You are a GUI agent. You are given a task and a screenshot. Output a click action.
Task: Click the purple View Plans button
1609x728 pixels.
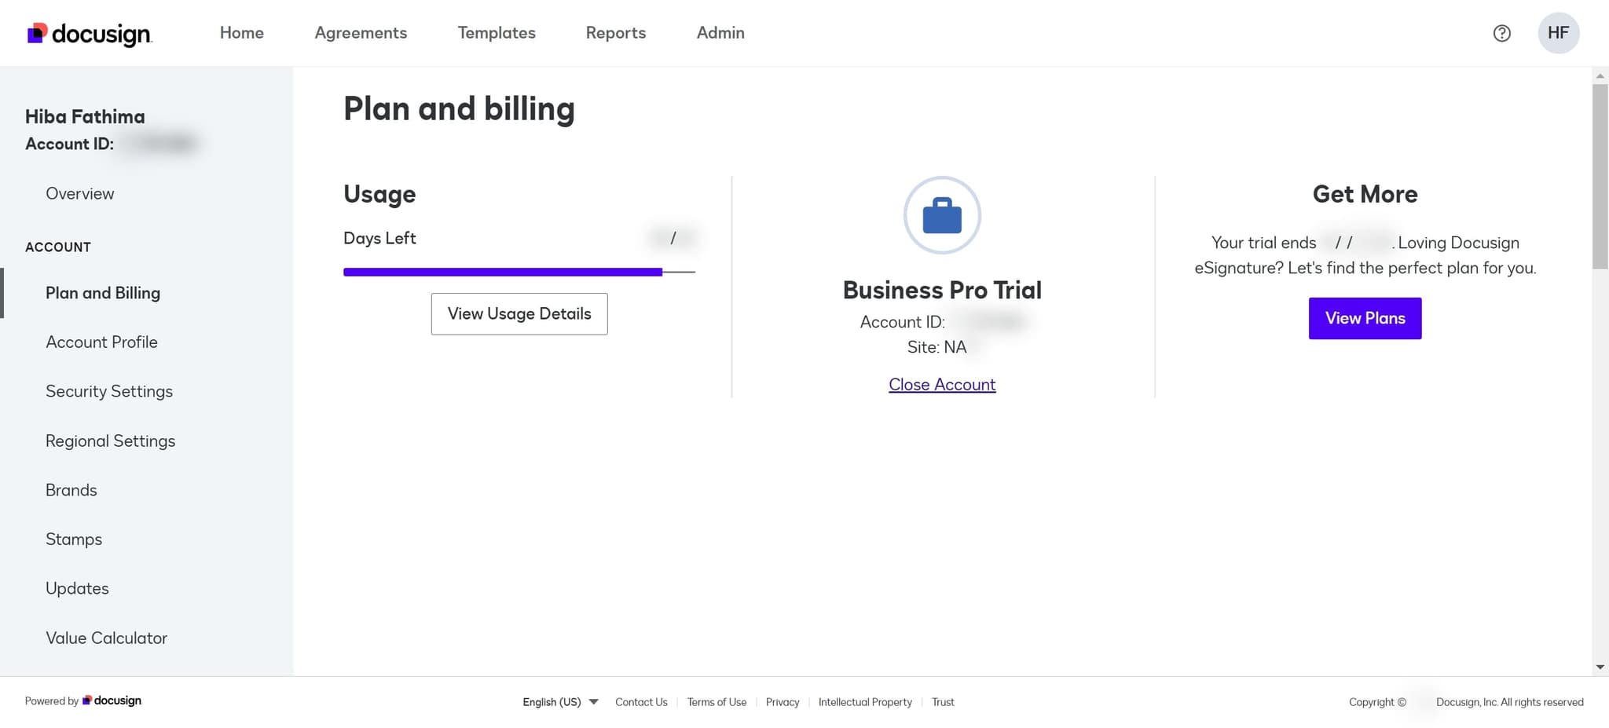[1365, 318]
